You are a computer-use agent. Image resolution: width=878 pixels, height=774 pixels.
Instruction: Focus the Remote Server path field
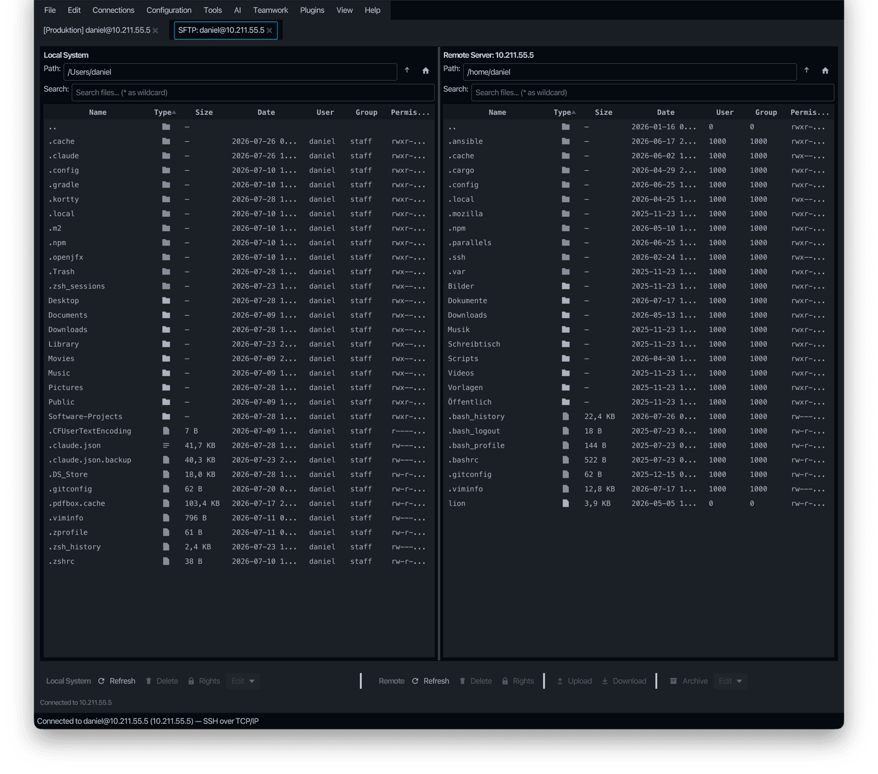[x=630, y=72]
